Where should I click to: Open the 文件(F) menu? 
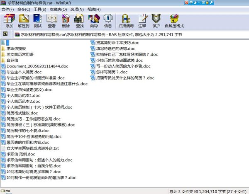(x=7, y=10)
